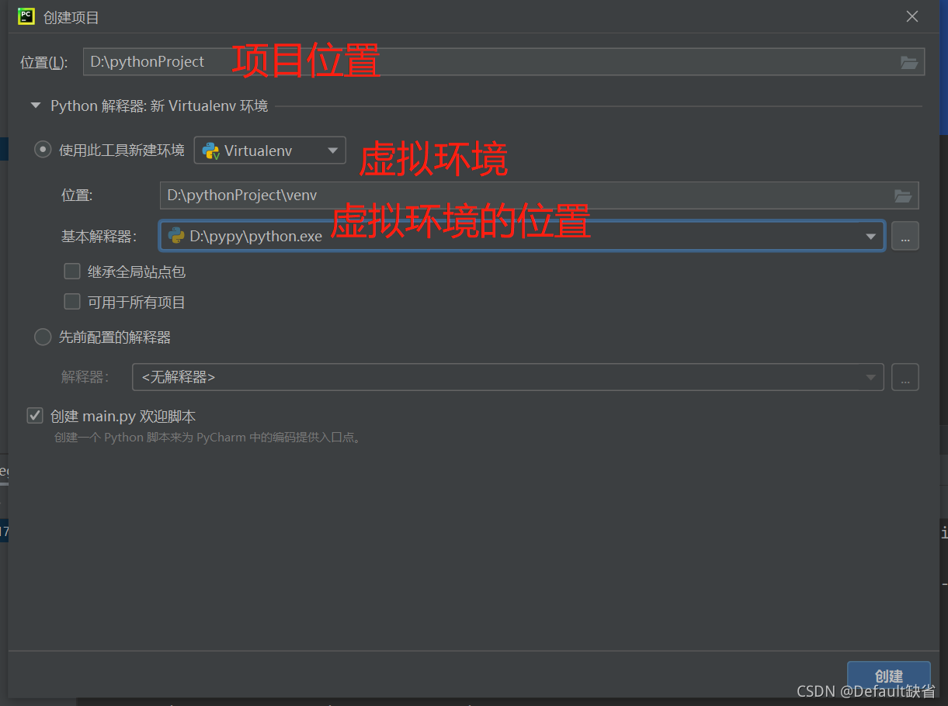Enable make available to all projects checkbox
The height and width of the screenshot is (706, 948).
(72, 302)
